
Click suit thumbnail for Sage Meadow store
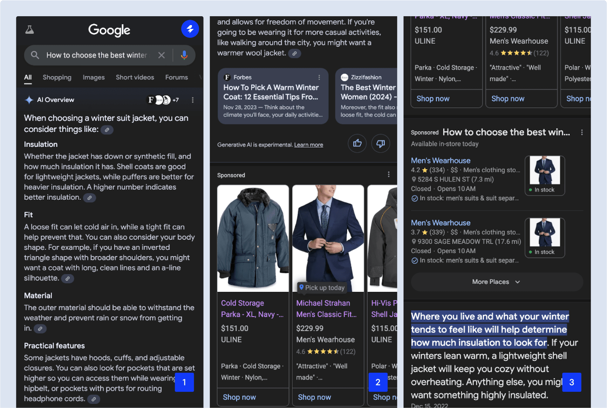pyautogui.click(x=545, y=238)
